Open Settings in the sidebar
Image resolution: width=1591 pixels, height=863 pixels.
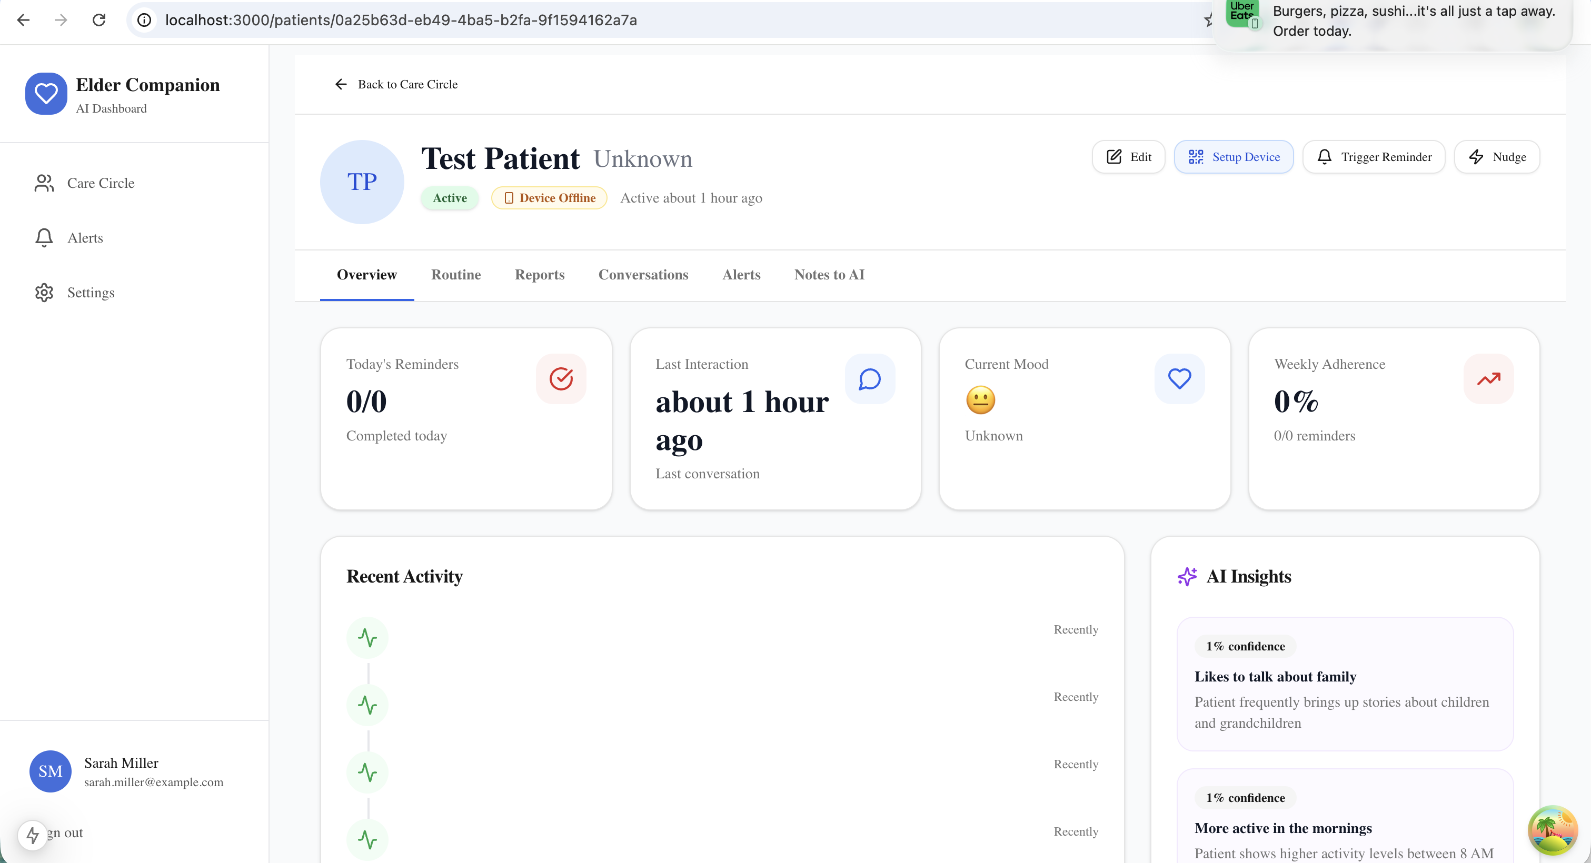tap(90, 293)
